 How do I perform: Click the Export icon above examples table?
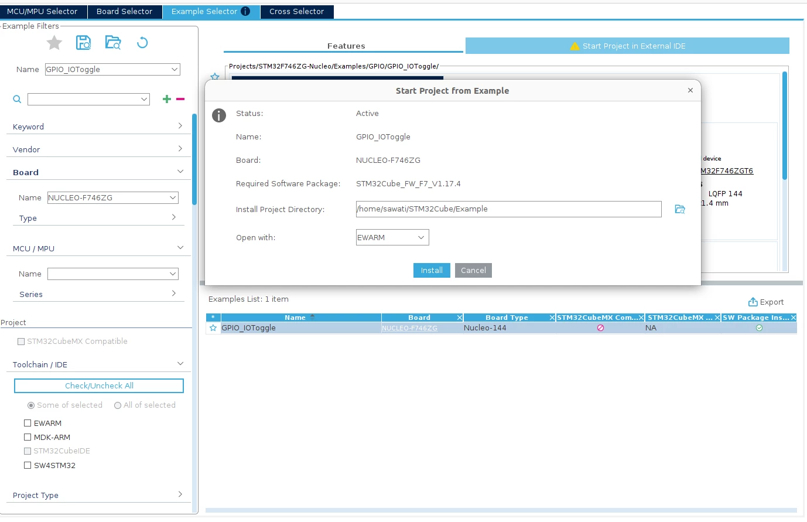tap(753, 302)
